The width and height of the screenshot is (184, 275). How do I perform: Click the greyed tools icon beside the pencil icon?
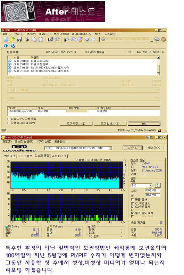click(57, 39)
